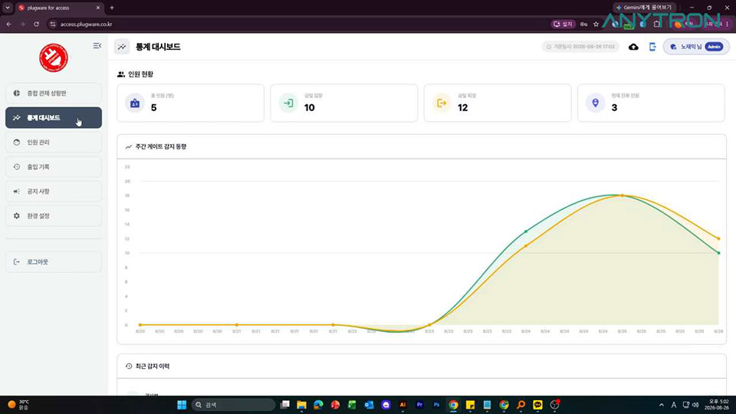Screen dimensions: 736x414
Task: Open KakaoTalk from taskbar
Action: click(537, 405)
